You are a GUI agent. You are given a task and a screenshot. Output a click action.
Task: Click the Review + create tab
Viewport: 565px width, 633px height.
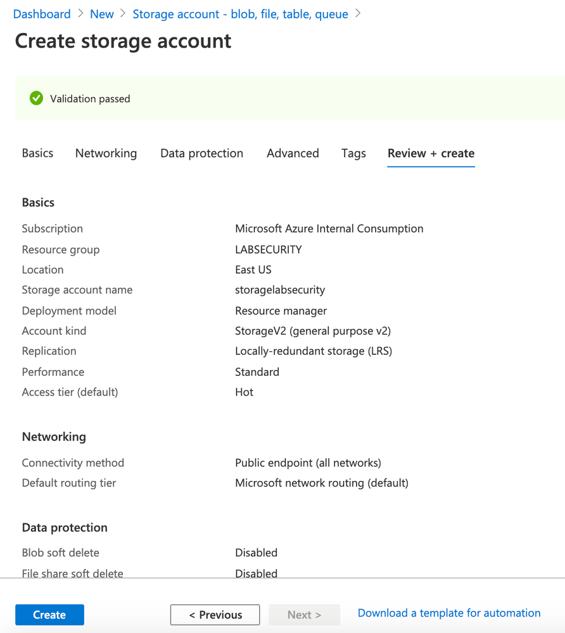point(431,153)
